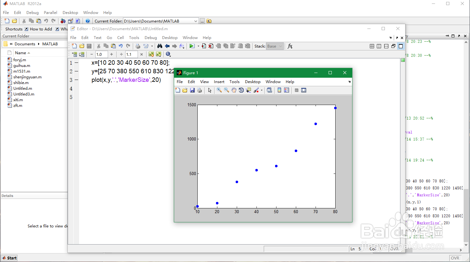Save script via Editor toolbar disk icon
This screenshot has width=470, height=262.
click(x=89, y=46)
